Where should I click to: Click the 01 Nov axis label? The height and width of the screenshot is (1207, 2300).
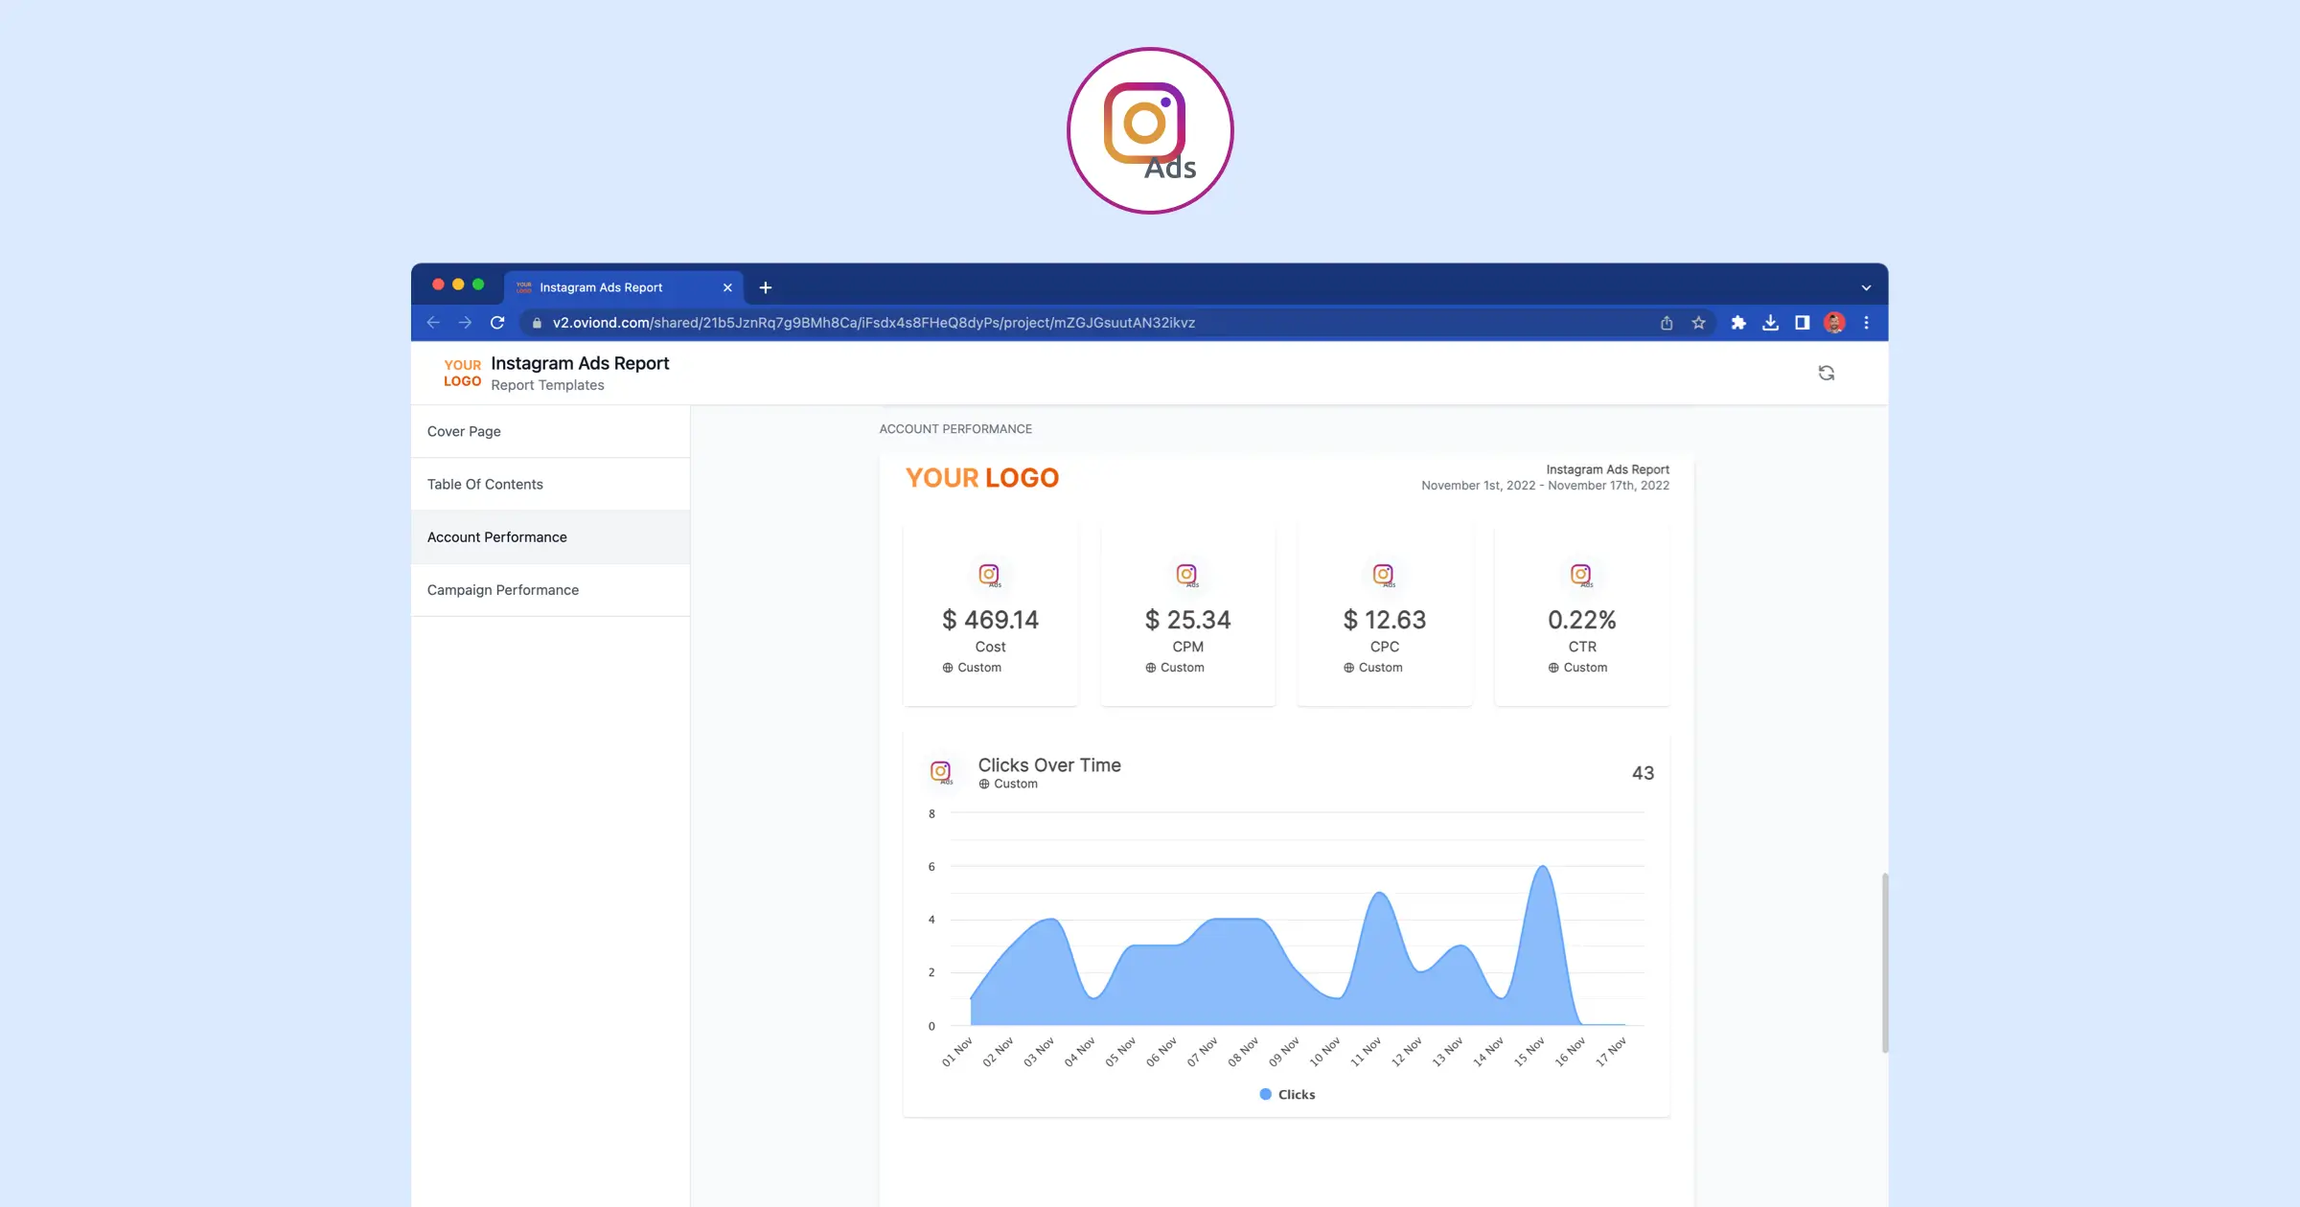tap(957, 1052)
